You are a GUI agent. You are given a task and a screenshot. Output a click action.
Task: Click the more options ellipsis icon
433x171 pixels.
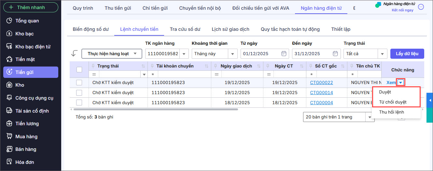pyautogui.click(x=421, y=7)
